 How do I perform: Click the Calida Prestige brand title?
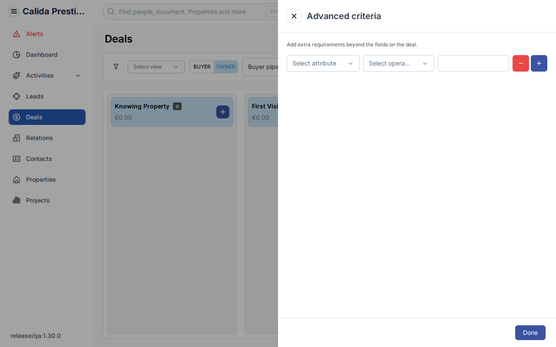click(x=54, y=11)
